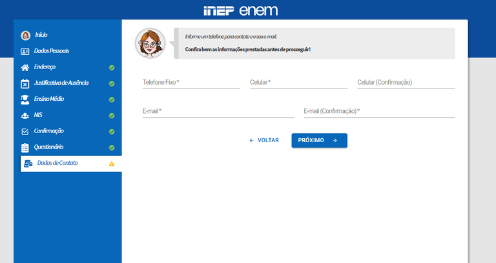Click green check beside Questionário
496x263 pixels.
point(112,148)
